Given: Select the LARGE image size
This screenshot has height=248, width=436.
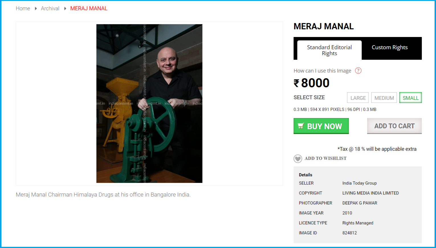Looking at the screenshot, I should pyautogui.click(x=358, y=98).
